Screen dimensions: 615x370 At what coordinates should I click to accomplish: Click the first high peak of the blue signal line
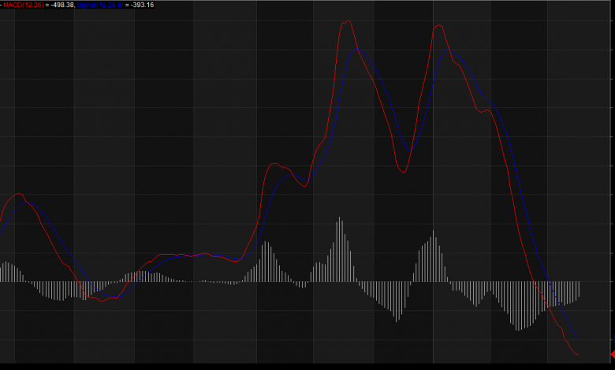point(358,50)
